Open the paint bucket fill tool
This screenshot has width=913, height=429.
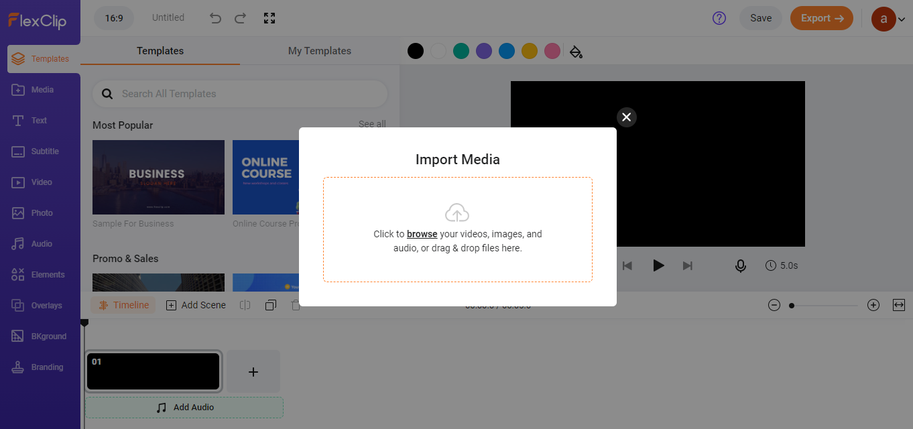click(x=576, y=52)
